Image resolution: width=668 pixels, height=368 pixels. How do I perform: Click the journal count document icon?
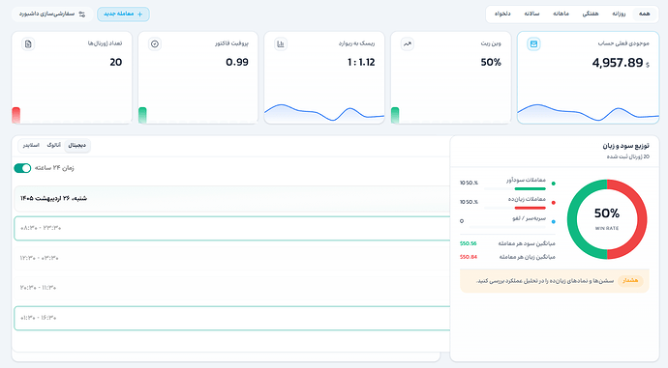click(x=28, y=43)
